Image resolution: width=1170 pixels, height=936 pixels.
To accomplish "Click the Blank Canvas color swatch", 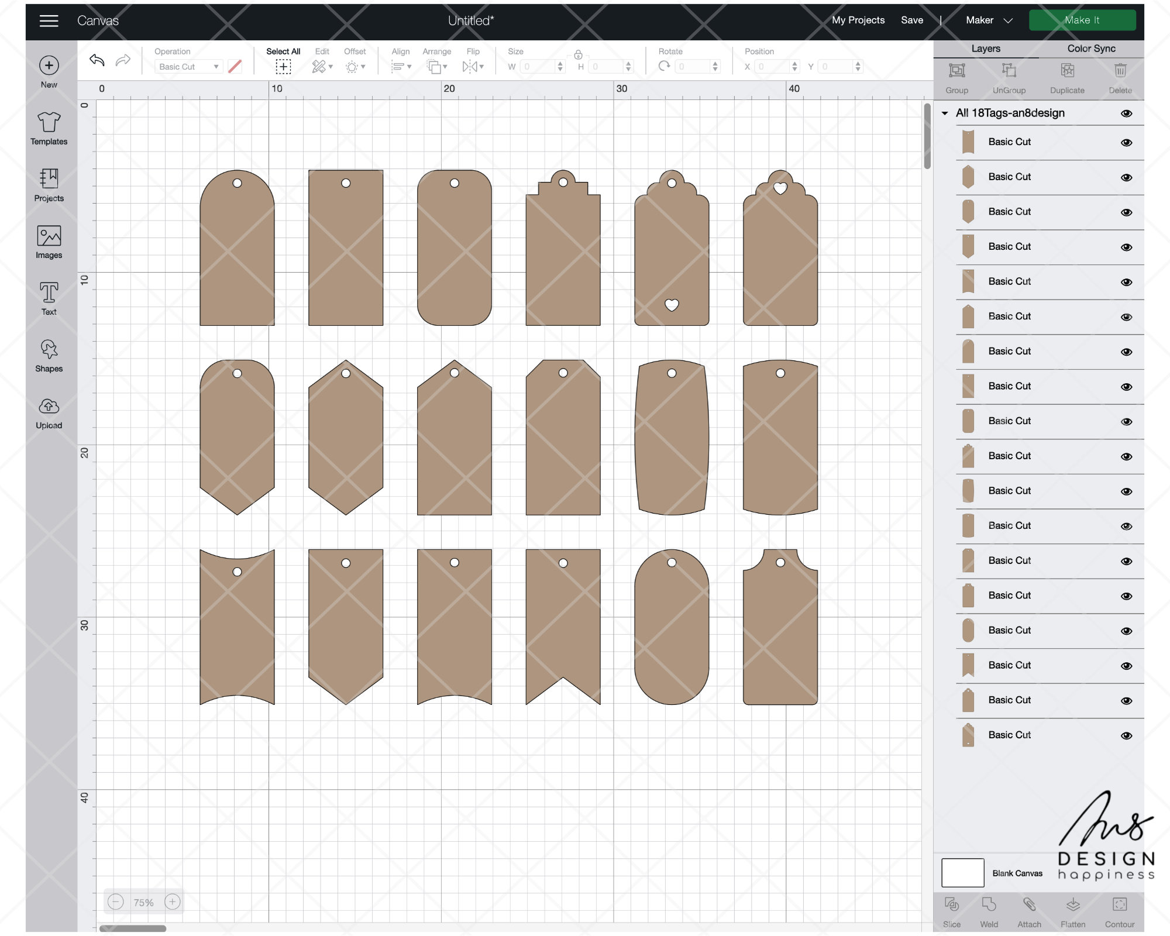I will pos(962,873).
